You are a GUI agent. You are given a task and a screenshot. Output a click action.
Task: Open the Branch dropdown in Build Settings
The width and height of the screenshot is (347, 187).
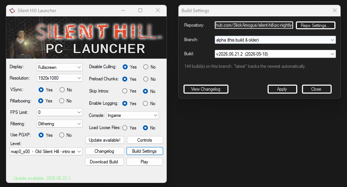point(275,40)
